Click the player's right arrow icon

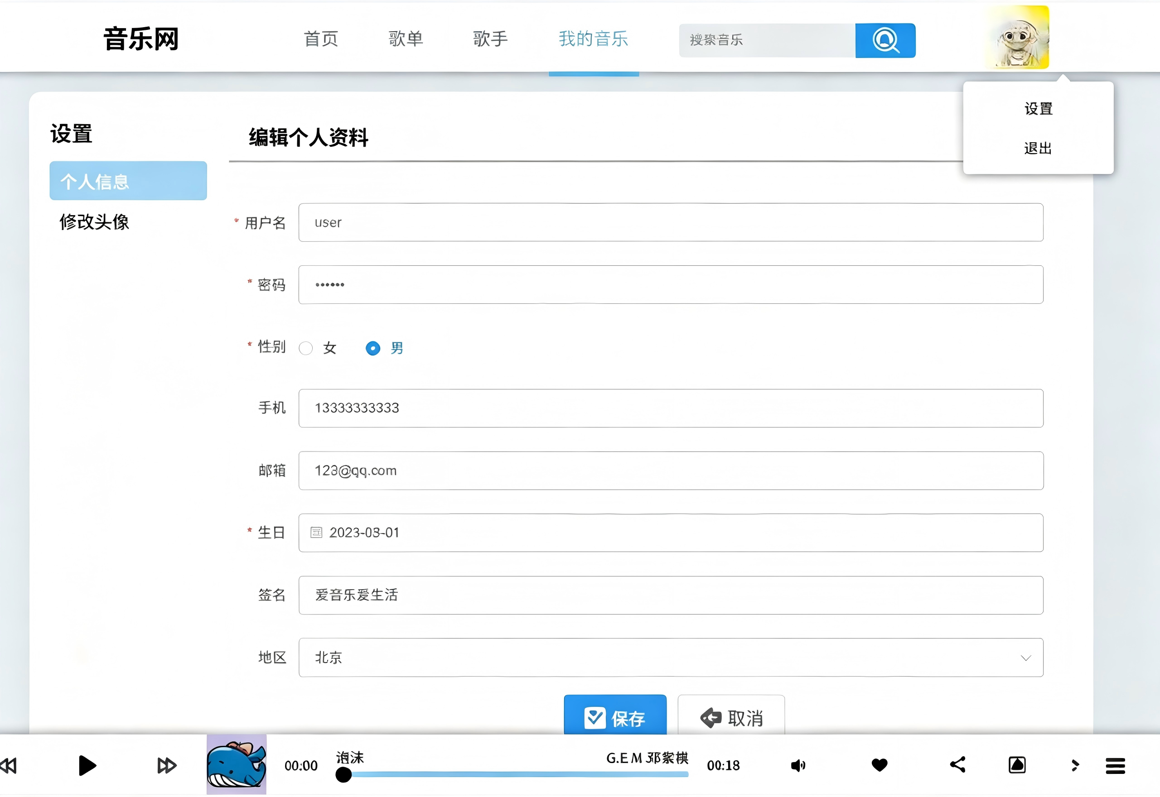click(1075, 766)
